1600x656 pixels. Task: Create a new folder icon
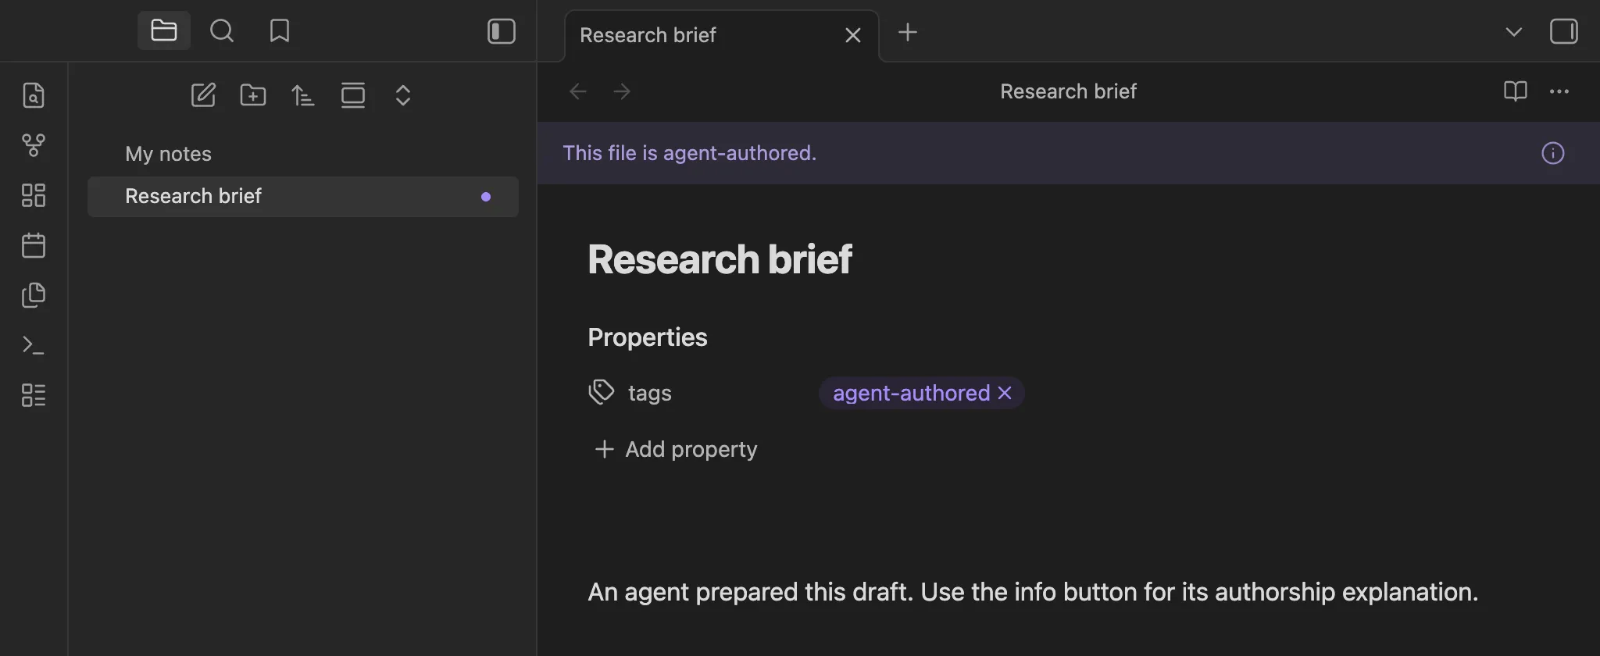click(x=253, y=95)
